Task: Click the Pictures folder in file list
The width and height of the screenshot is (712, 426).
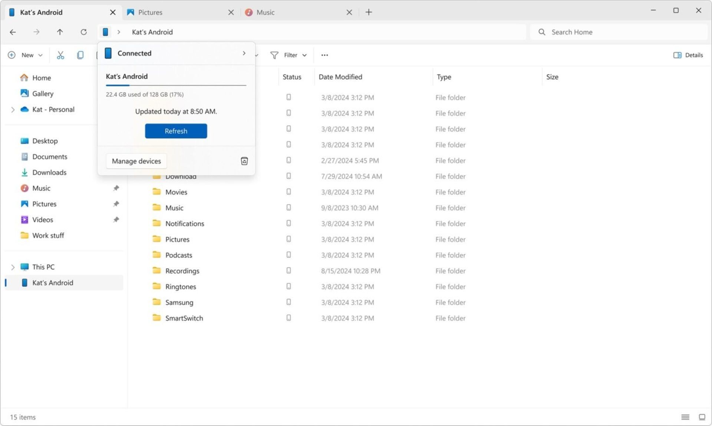Action: 178,239
